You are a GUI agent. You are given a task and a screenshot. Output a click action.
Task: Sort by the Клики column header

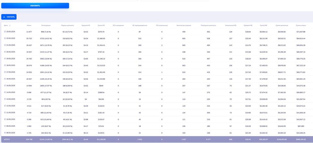pos(29,25)
